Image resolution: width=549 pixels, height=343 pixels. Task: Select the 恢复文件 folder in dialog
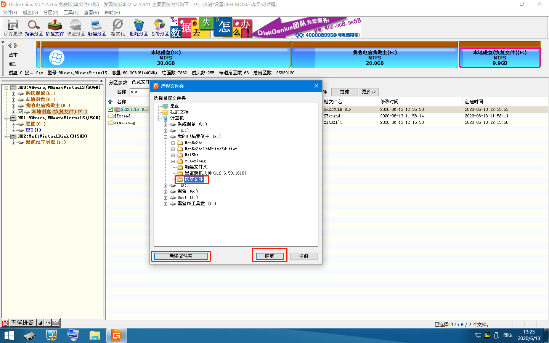pyautogui.click(x=194, y=179)
